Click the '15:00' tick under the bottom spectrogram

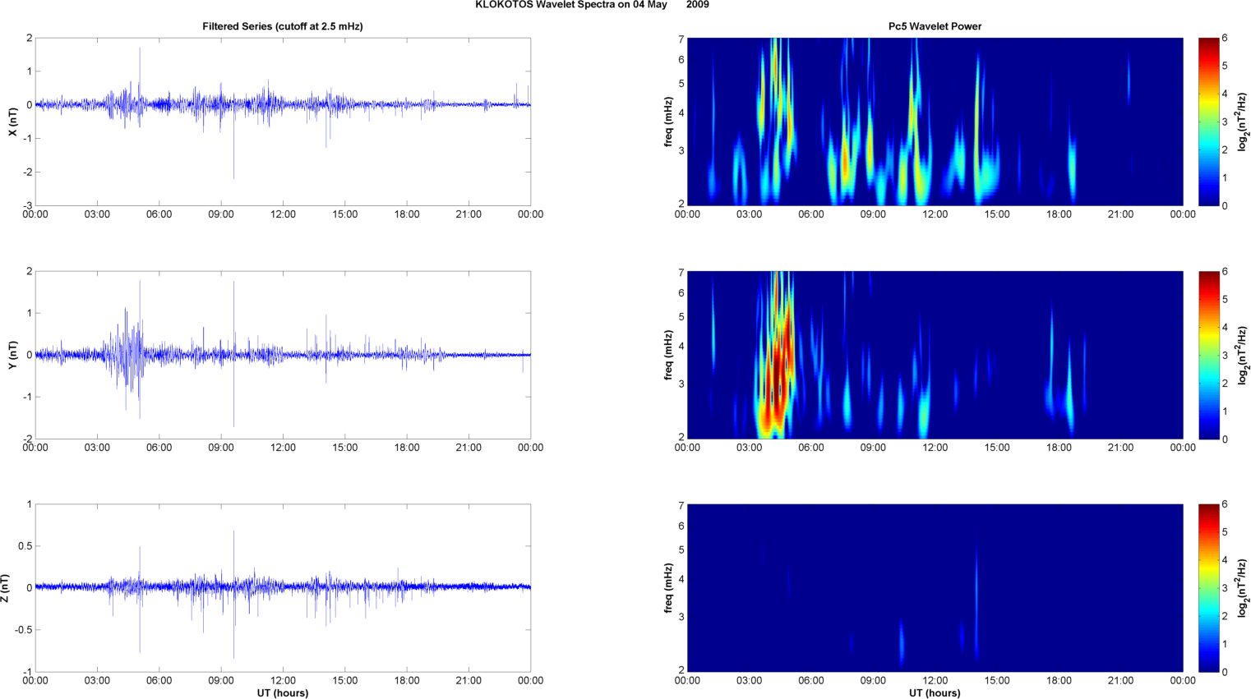point(997,680)
